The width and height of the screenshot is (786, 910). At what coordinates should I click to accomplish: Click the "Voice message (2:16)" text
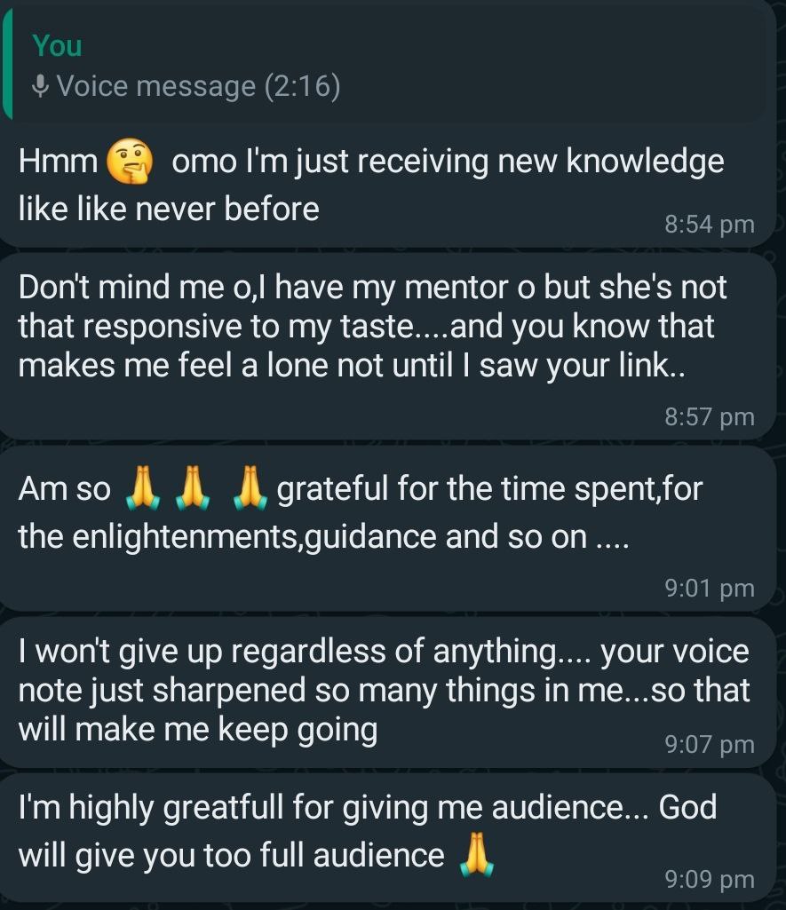[x=197, y=86]
